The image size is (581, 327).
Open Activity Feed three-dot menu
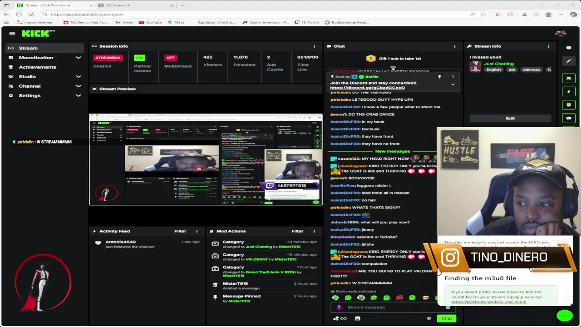click(197, 231)
